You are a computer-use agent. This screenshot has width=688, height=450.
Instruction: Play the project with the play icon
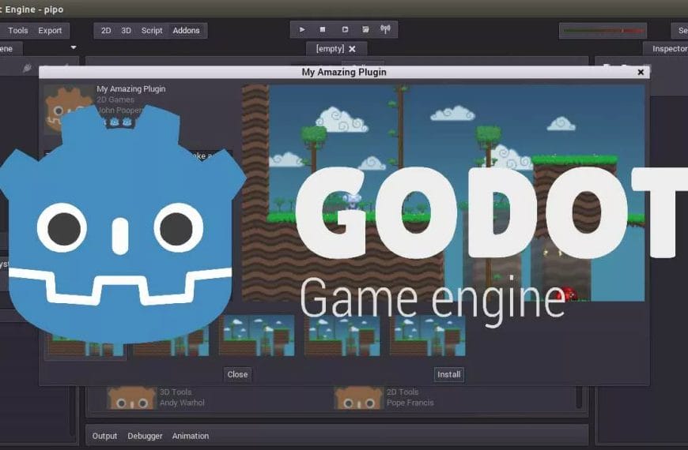point(302,29)
